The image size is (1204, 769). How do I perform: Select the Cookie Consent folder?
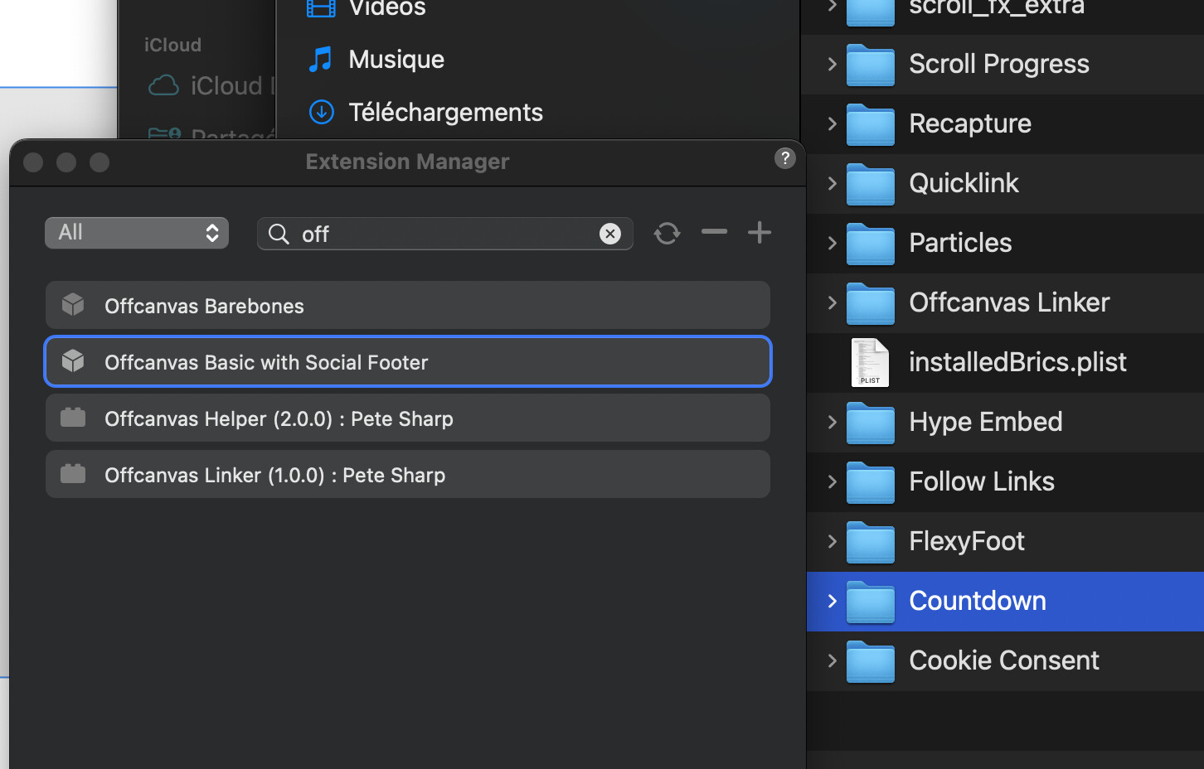(1003, 660)
